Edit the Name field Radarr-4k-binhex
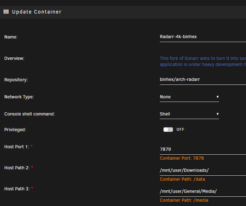This screenshot has height=206, width=246. coord(203,37)
